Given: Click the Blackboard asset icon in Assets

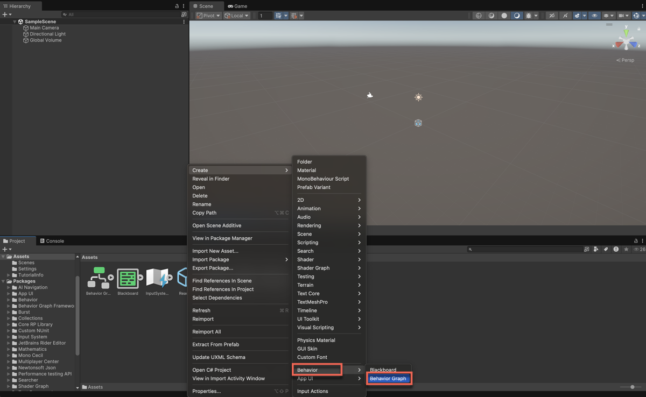Looking at the screenshot, I should tap(128, 279).
